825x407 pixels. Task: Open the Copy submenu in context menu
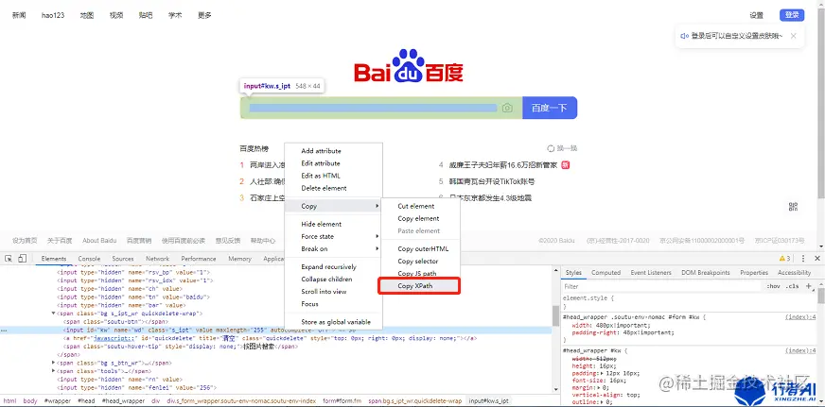click(x=334, y=206)
